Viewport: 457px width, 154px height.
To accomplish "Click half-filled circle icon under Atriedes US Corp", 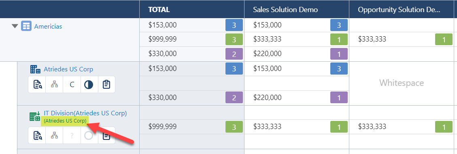I will coord(89,85).
